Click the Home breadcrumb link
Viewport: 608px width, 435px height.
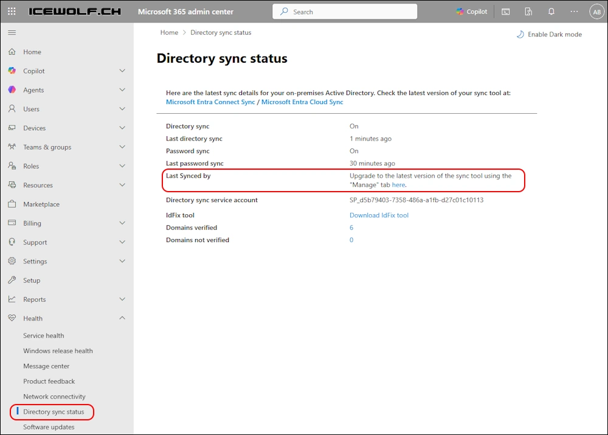point(169,33)
